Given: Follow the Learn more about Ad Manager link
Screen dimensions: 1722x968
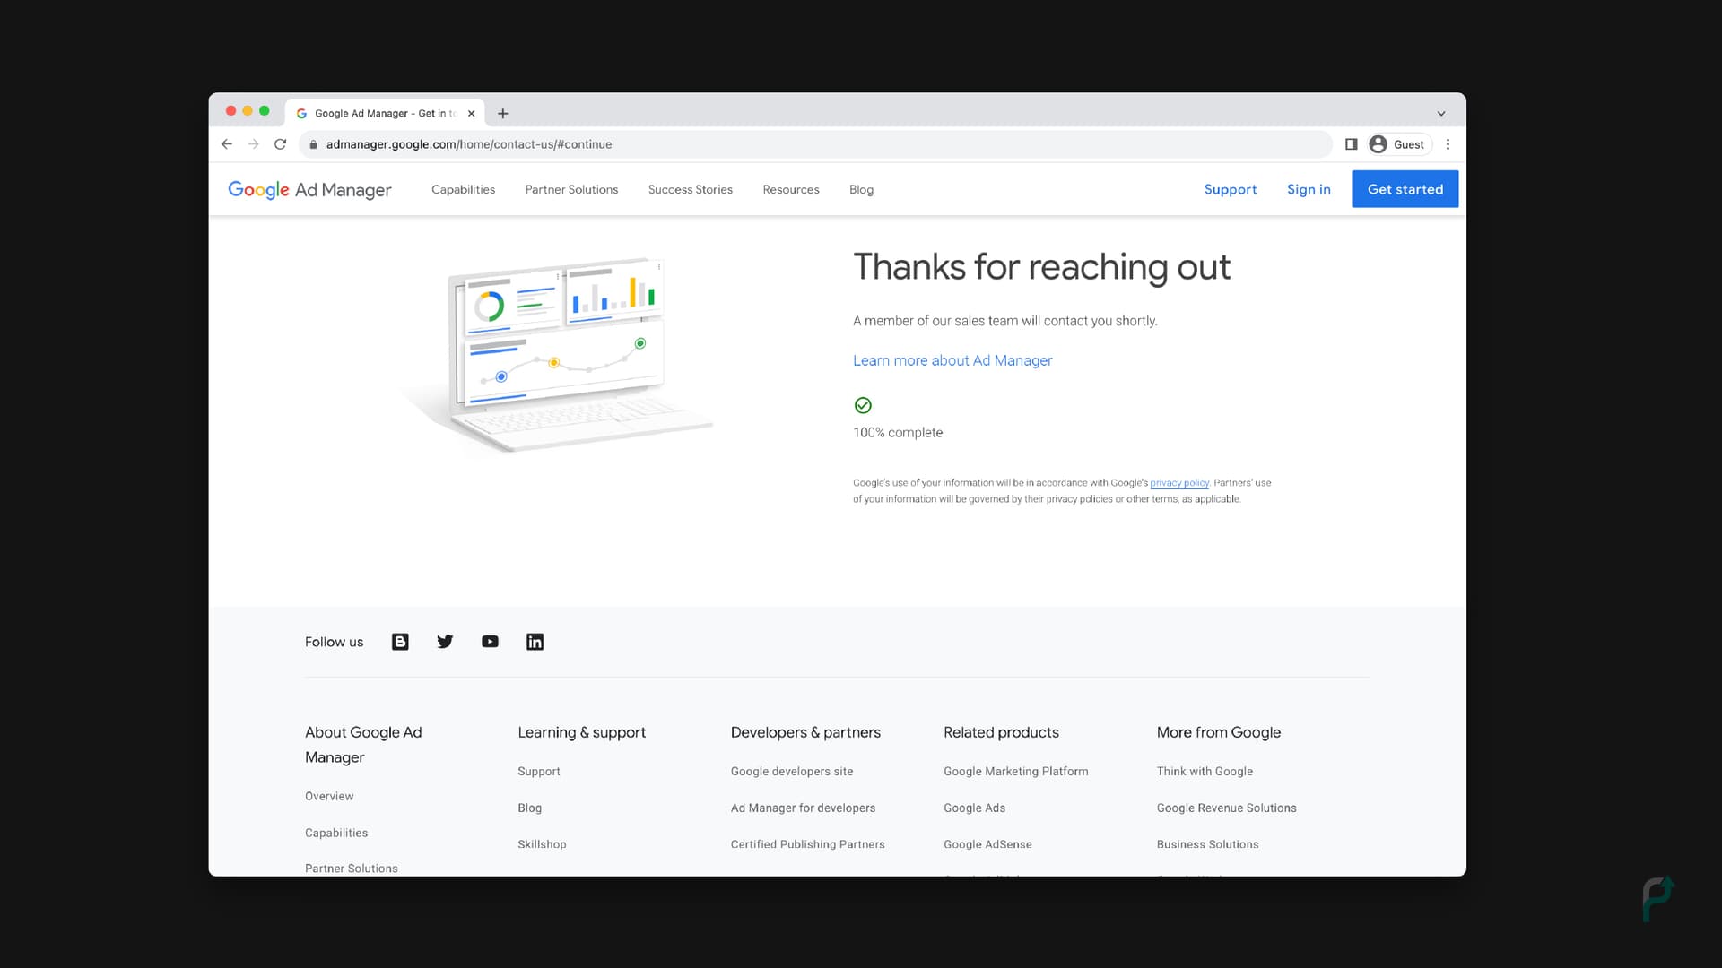Looking at the screenshot, I should click(952, 360).
